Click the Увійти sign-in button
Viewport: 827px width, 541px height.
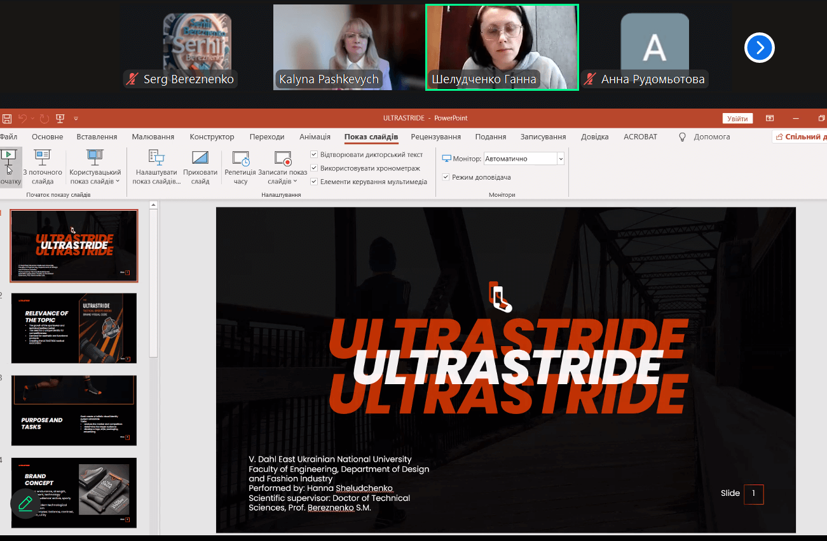coord(737,118)
